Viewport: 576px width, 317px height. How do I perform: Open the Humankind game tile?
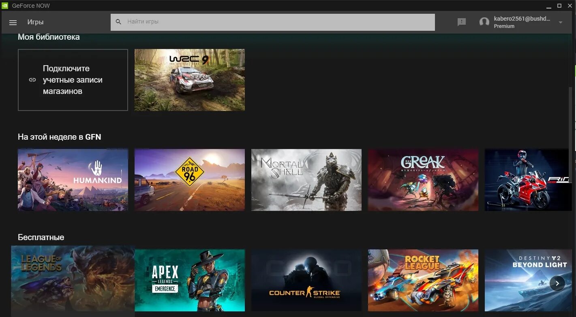(x=73, y=180)
